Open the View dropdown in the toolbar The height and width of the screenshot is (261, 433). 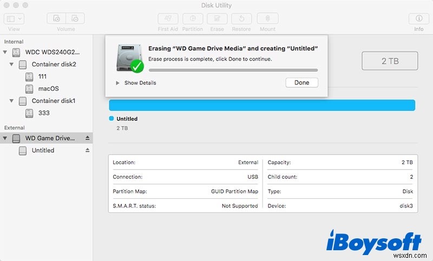14,19
